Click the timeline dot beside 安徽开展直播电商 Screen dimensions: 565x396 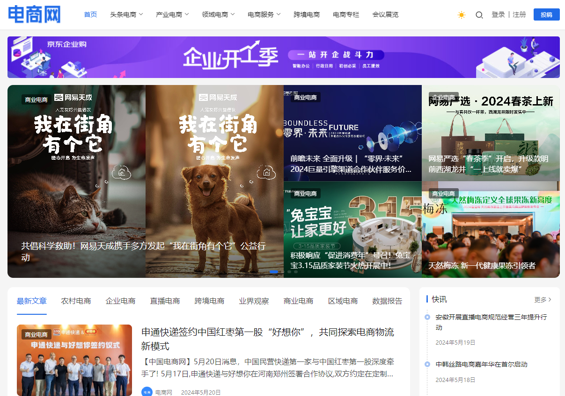pos(427,317)
